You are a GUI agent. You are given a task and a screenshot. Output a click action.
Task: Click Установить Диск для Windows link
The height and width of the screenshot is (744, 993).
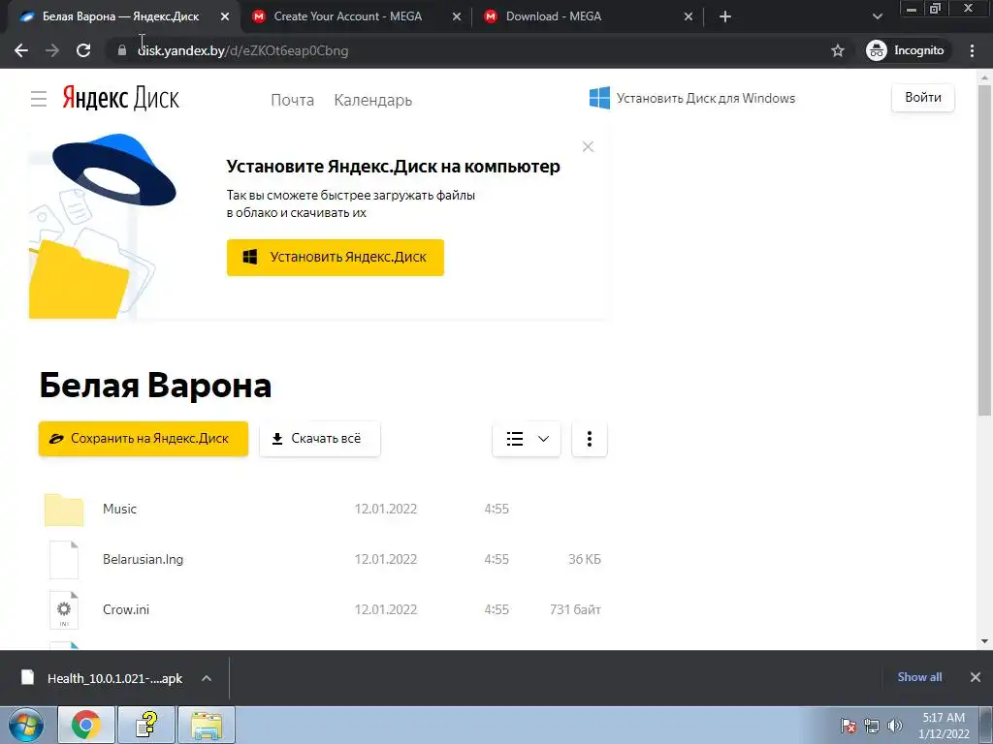pyautogui.click(x=692, y=98)
